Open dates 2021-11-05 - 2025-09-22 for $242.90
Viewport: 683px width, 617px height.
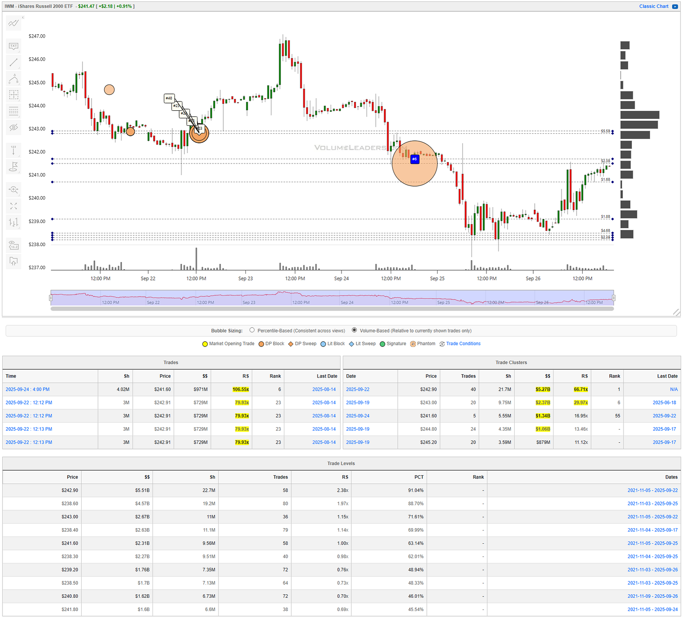[x=653, y=490]
